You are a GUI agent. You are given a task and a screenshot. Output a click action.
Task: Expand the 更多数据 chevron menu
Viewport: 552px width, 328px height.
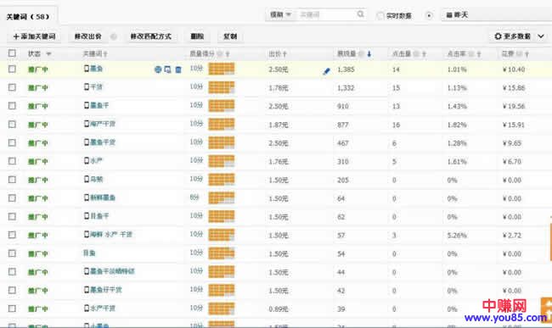pyautogui.click(x=541, y=36)
